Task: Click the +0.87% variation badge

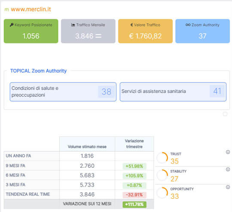Action: point(134,185)
